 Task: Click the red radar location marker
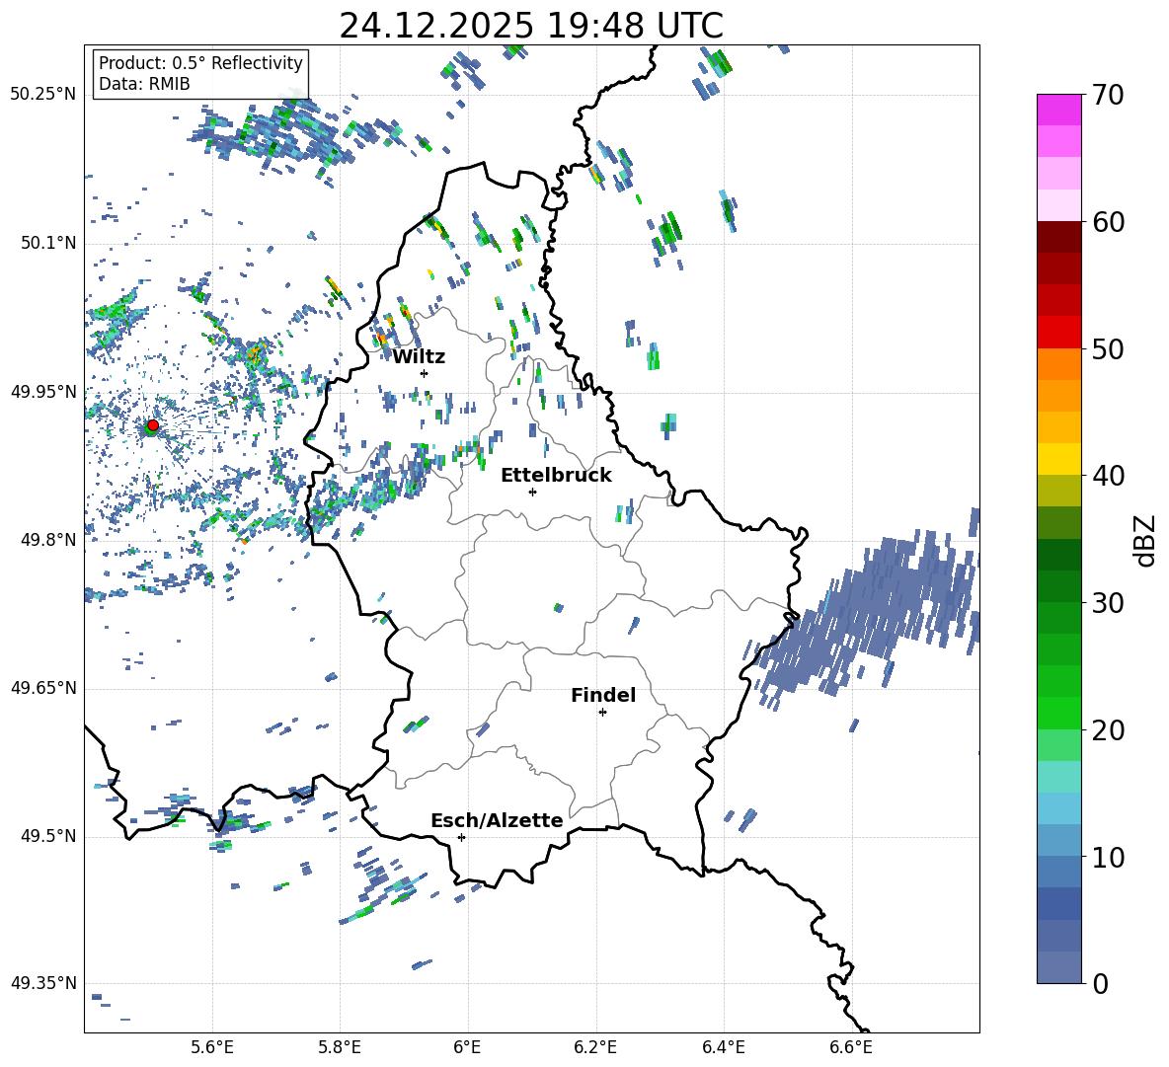coord(153,425)
